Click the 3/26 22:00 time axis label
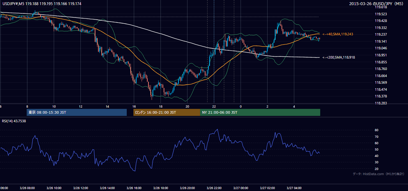Viewport: 408px width, 191px height. tap(214, 188)
